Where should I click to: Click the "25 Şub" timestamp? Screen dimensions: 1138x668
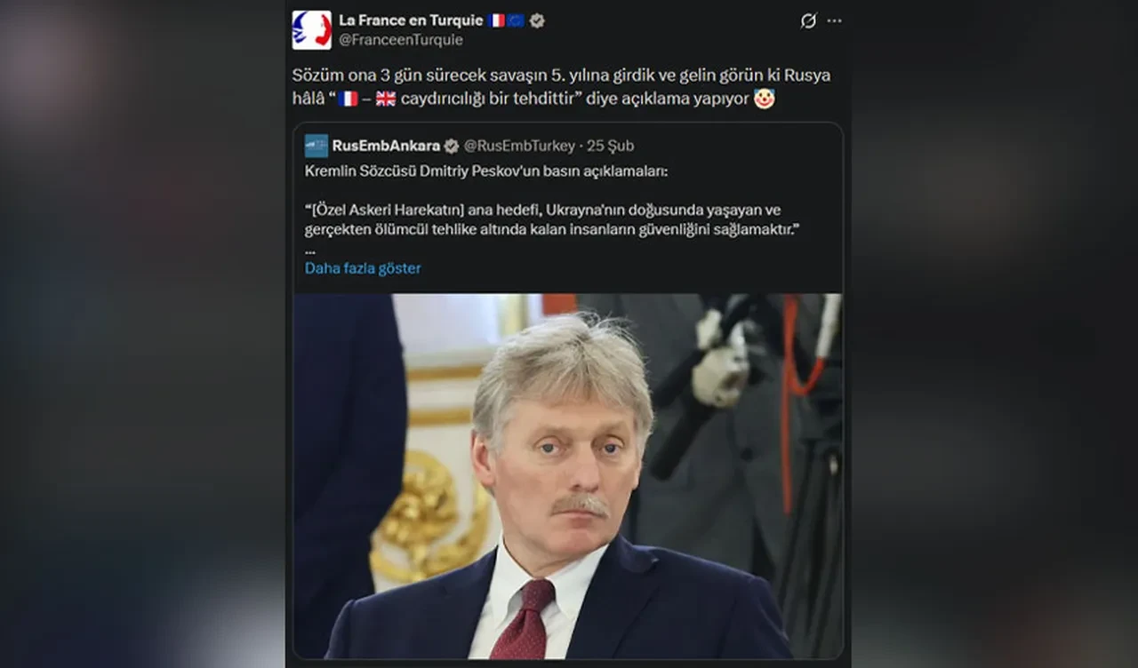[x=610, y=146]
